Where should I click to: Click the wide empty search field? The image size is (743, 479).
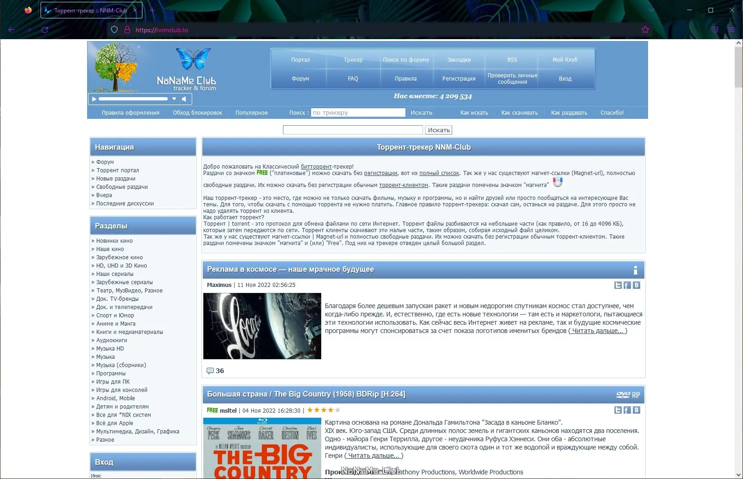click(353, 130)
